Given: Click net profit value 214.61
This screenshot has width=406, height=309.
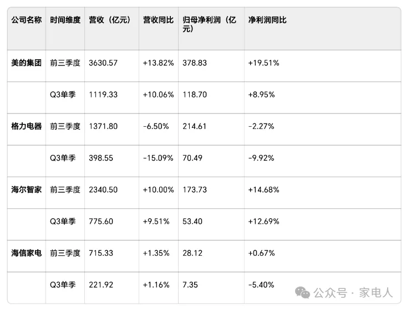Looking at the screenshot, I should coord(195,126).
